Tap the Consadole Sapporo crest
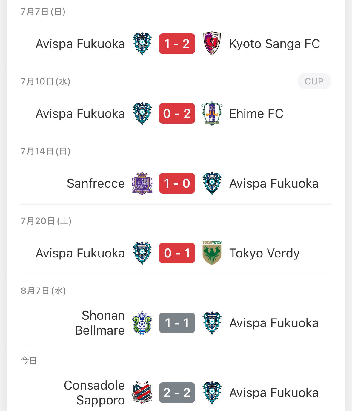 (x=142, y=393)
